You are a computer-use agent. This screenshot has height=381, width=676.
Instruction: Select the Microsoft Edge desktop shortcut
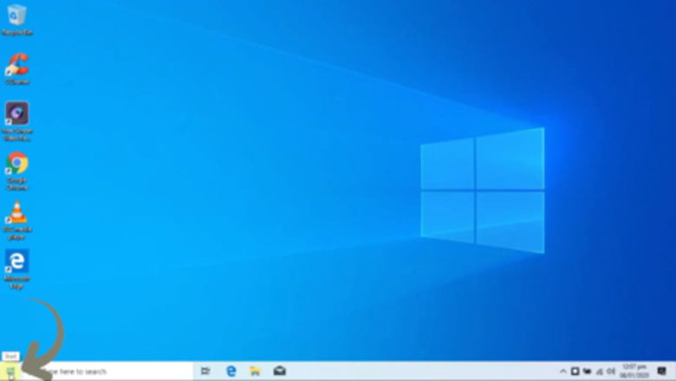click(16, 262)
